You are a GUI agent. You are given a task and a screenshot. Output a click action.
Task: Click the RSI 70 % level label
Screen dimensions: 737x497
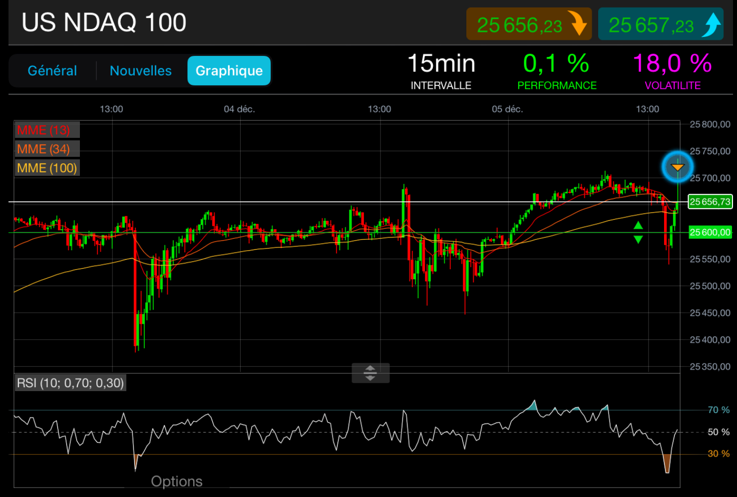pyautogui.click(x=719, y=410)
